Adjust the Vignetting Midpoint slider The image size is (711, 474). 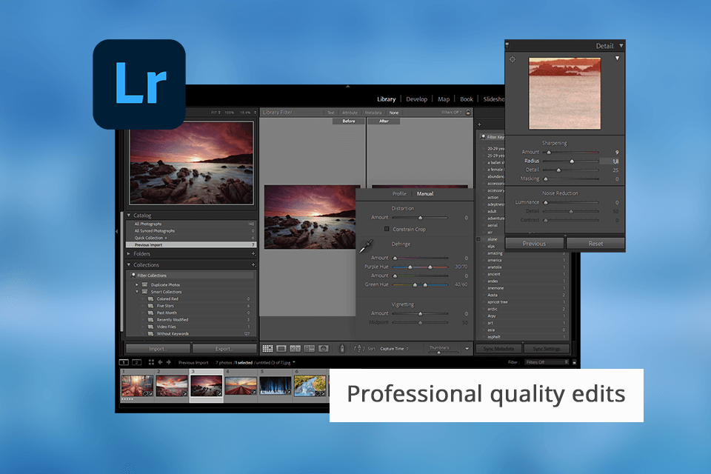tap(421, 322)
